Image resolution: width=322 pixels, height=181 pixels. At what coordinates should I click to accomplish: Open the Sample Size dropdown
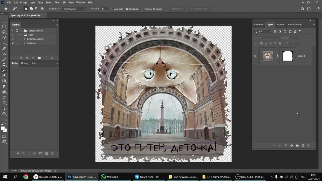coord(75,9)
